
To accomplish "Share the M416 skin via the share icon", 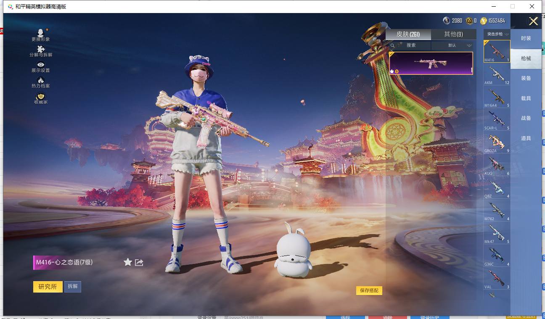I will (x=139, y=262).
